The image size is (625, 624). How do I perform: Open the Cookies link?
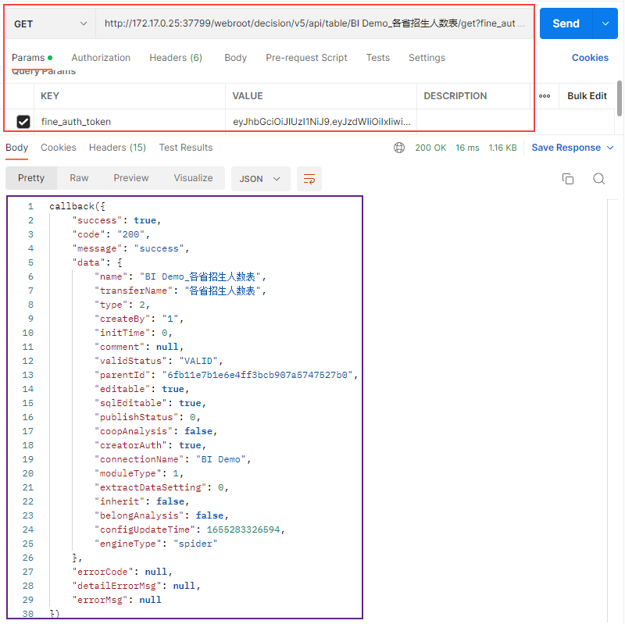(x=590, y=58)
